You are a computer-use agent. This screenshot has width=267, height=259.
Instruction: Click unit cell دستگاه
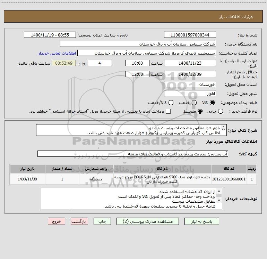coord(96,179)
